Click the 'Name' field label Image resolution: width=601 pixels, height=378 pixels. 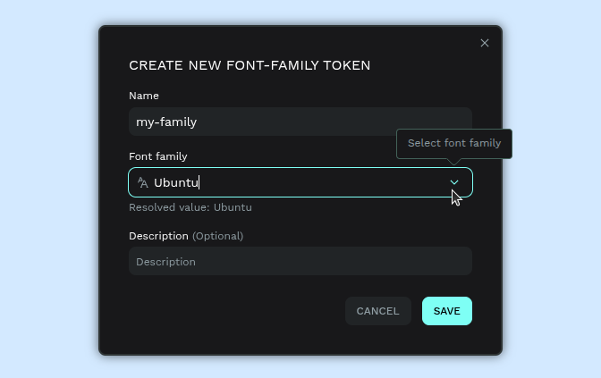tap(144, 96)
